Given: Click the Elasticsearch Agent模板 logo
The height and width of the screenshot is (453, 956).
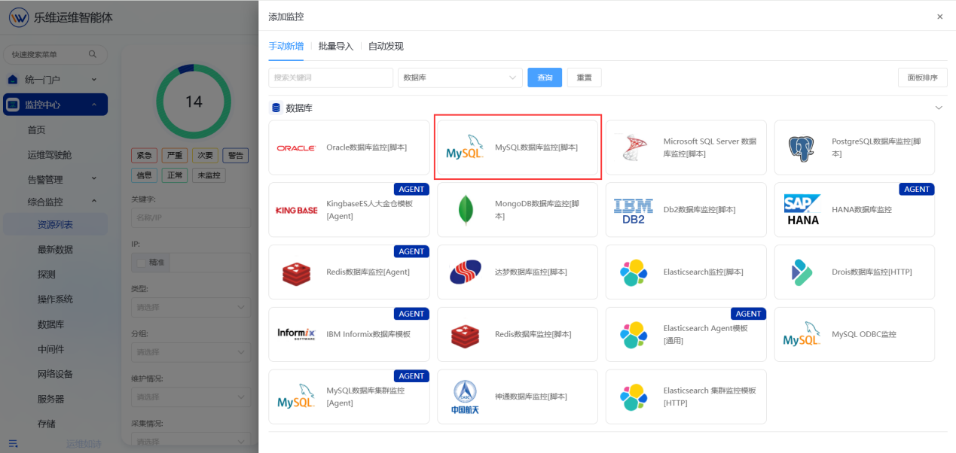Looking at the screenshot, I should [x=634, y=335].
